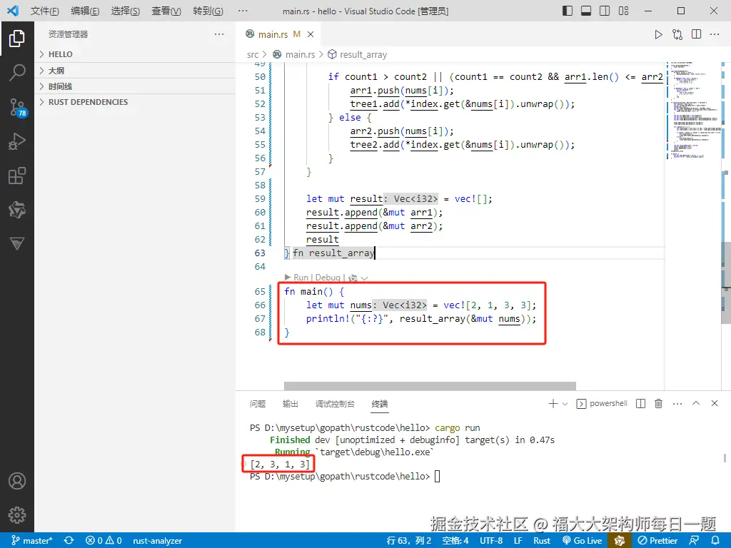
Task: Click the master branch status item
Action: click(31, 541)
